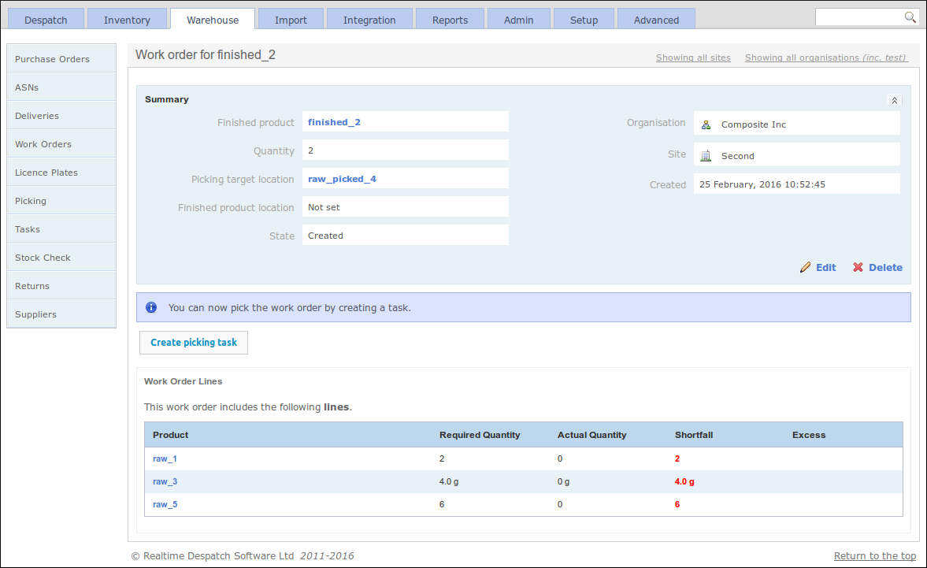Viewport: 927px width, 568px height.
Task: Switch to the Import tab
Action: (291, 20)
